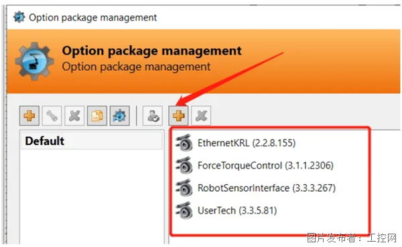The image size is (402, 247).
Task: Select the UserTech package icon
Action: 184,210
